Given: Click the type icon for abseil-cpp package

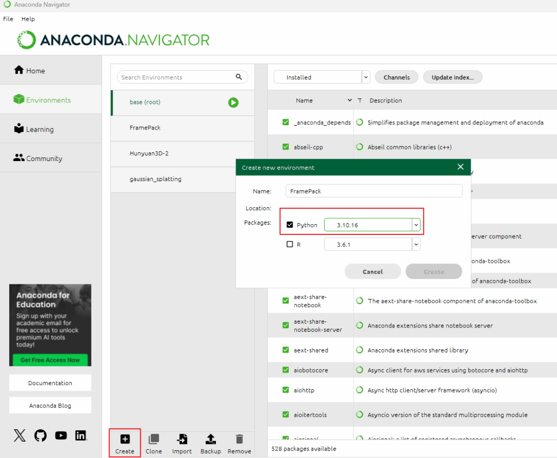Looking at the screenshot, I should point(360,147).
